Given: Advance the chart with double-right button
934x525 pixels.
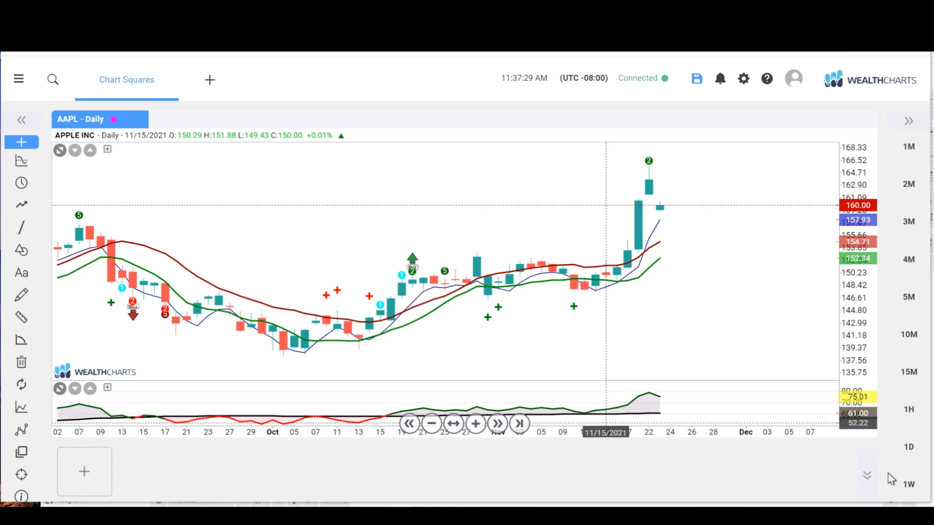Looking at the screenshot, I should coord(498,424).
